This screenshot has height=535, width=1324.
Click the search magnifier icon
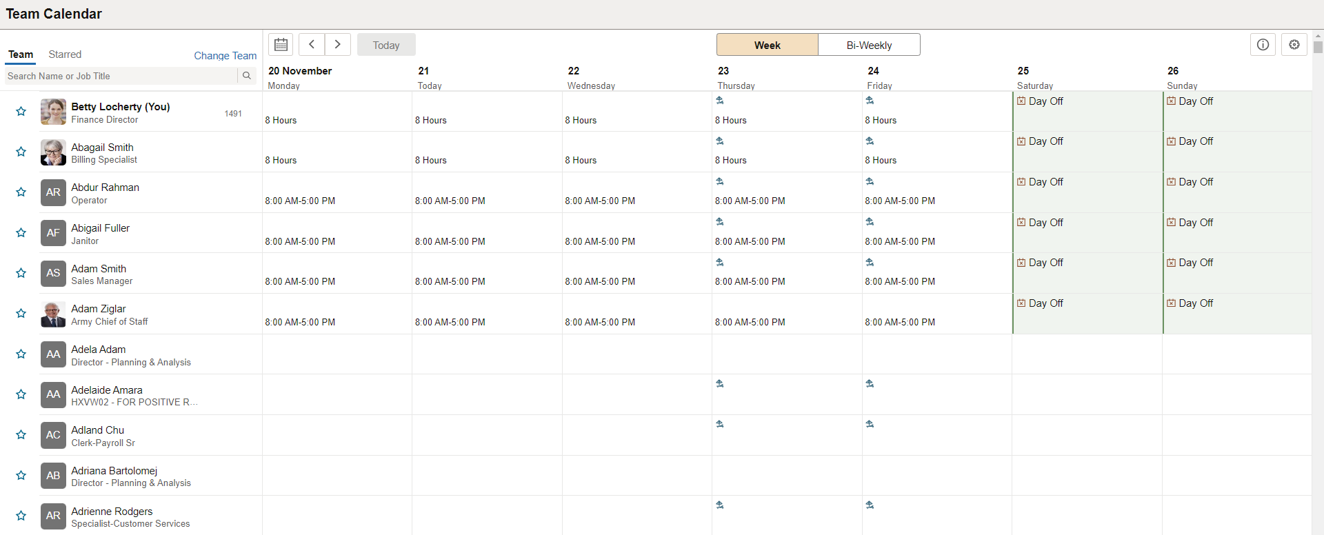(247, 76)
